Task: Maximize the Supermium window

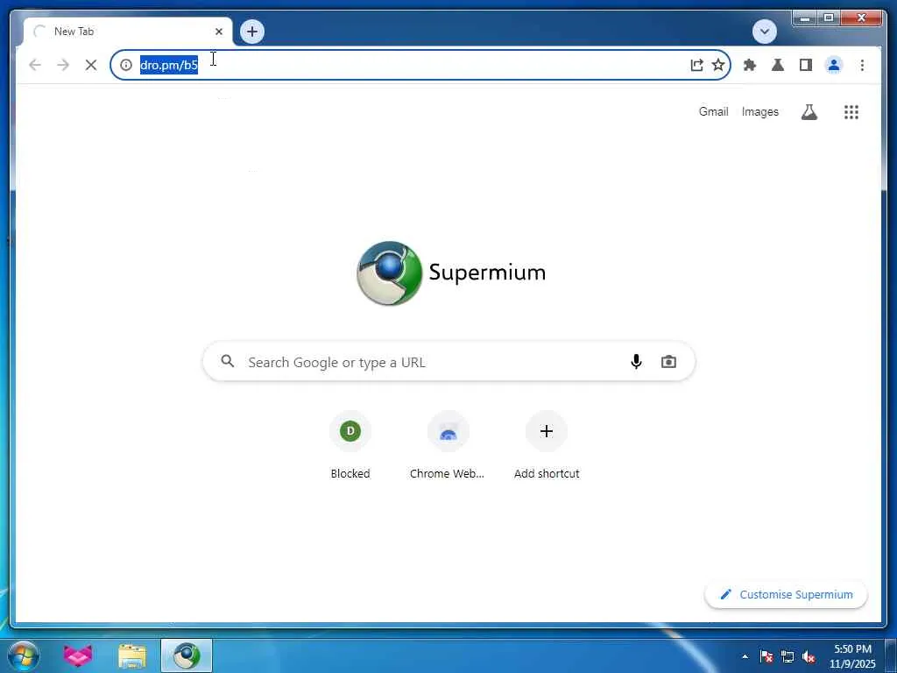Action: pos(828,18)
